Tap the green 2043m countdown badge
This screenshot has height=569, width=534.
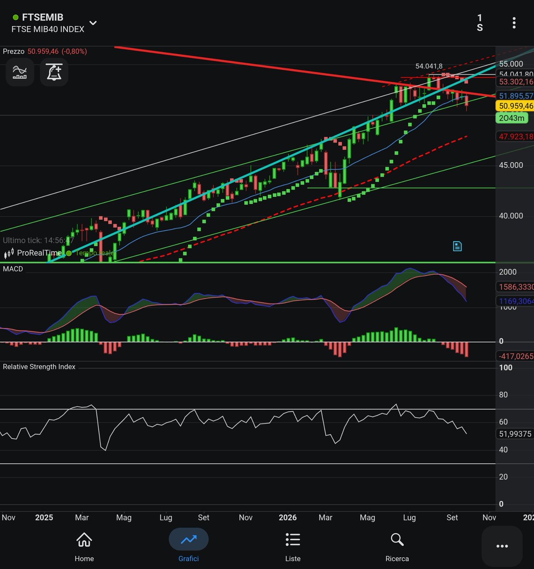[512, 118]
